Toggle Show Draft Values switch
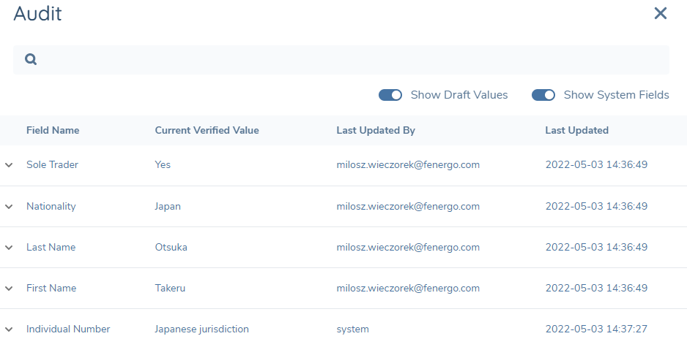The height and width of the screenshot is (347, 687). (390, 95)
